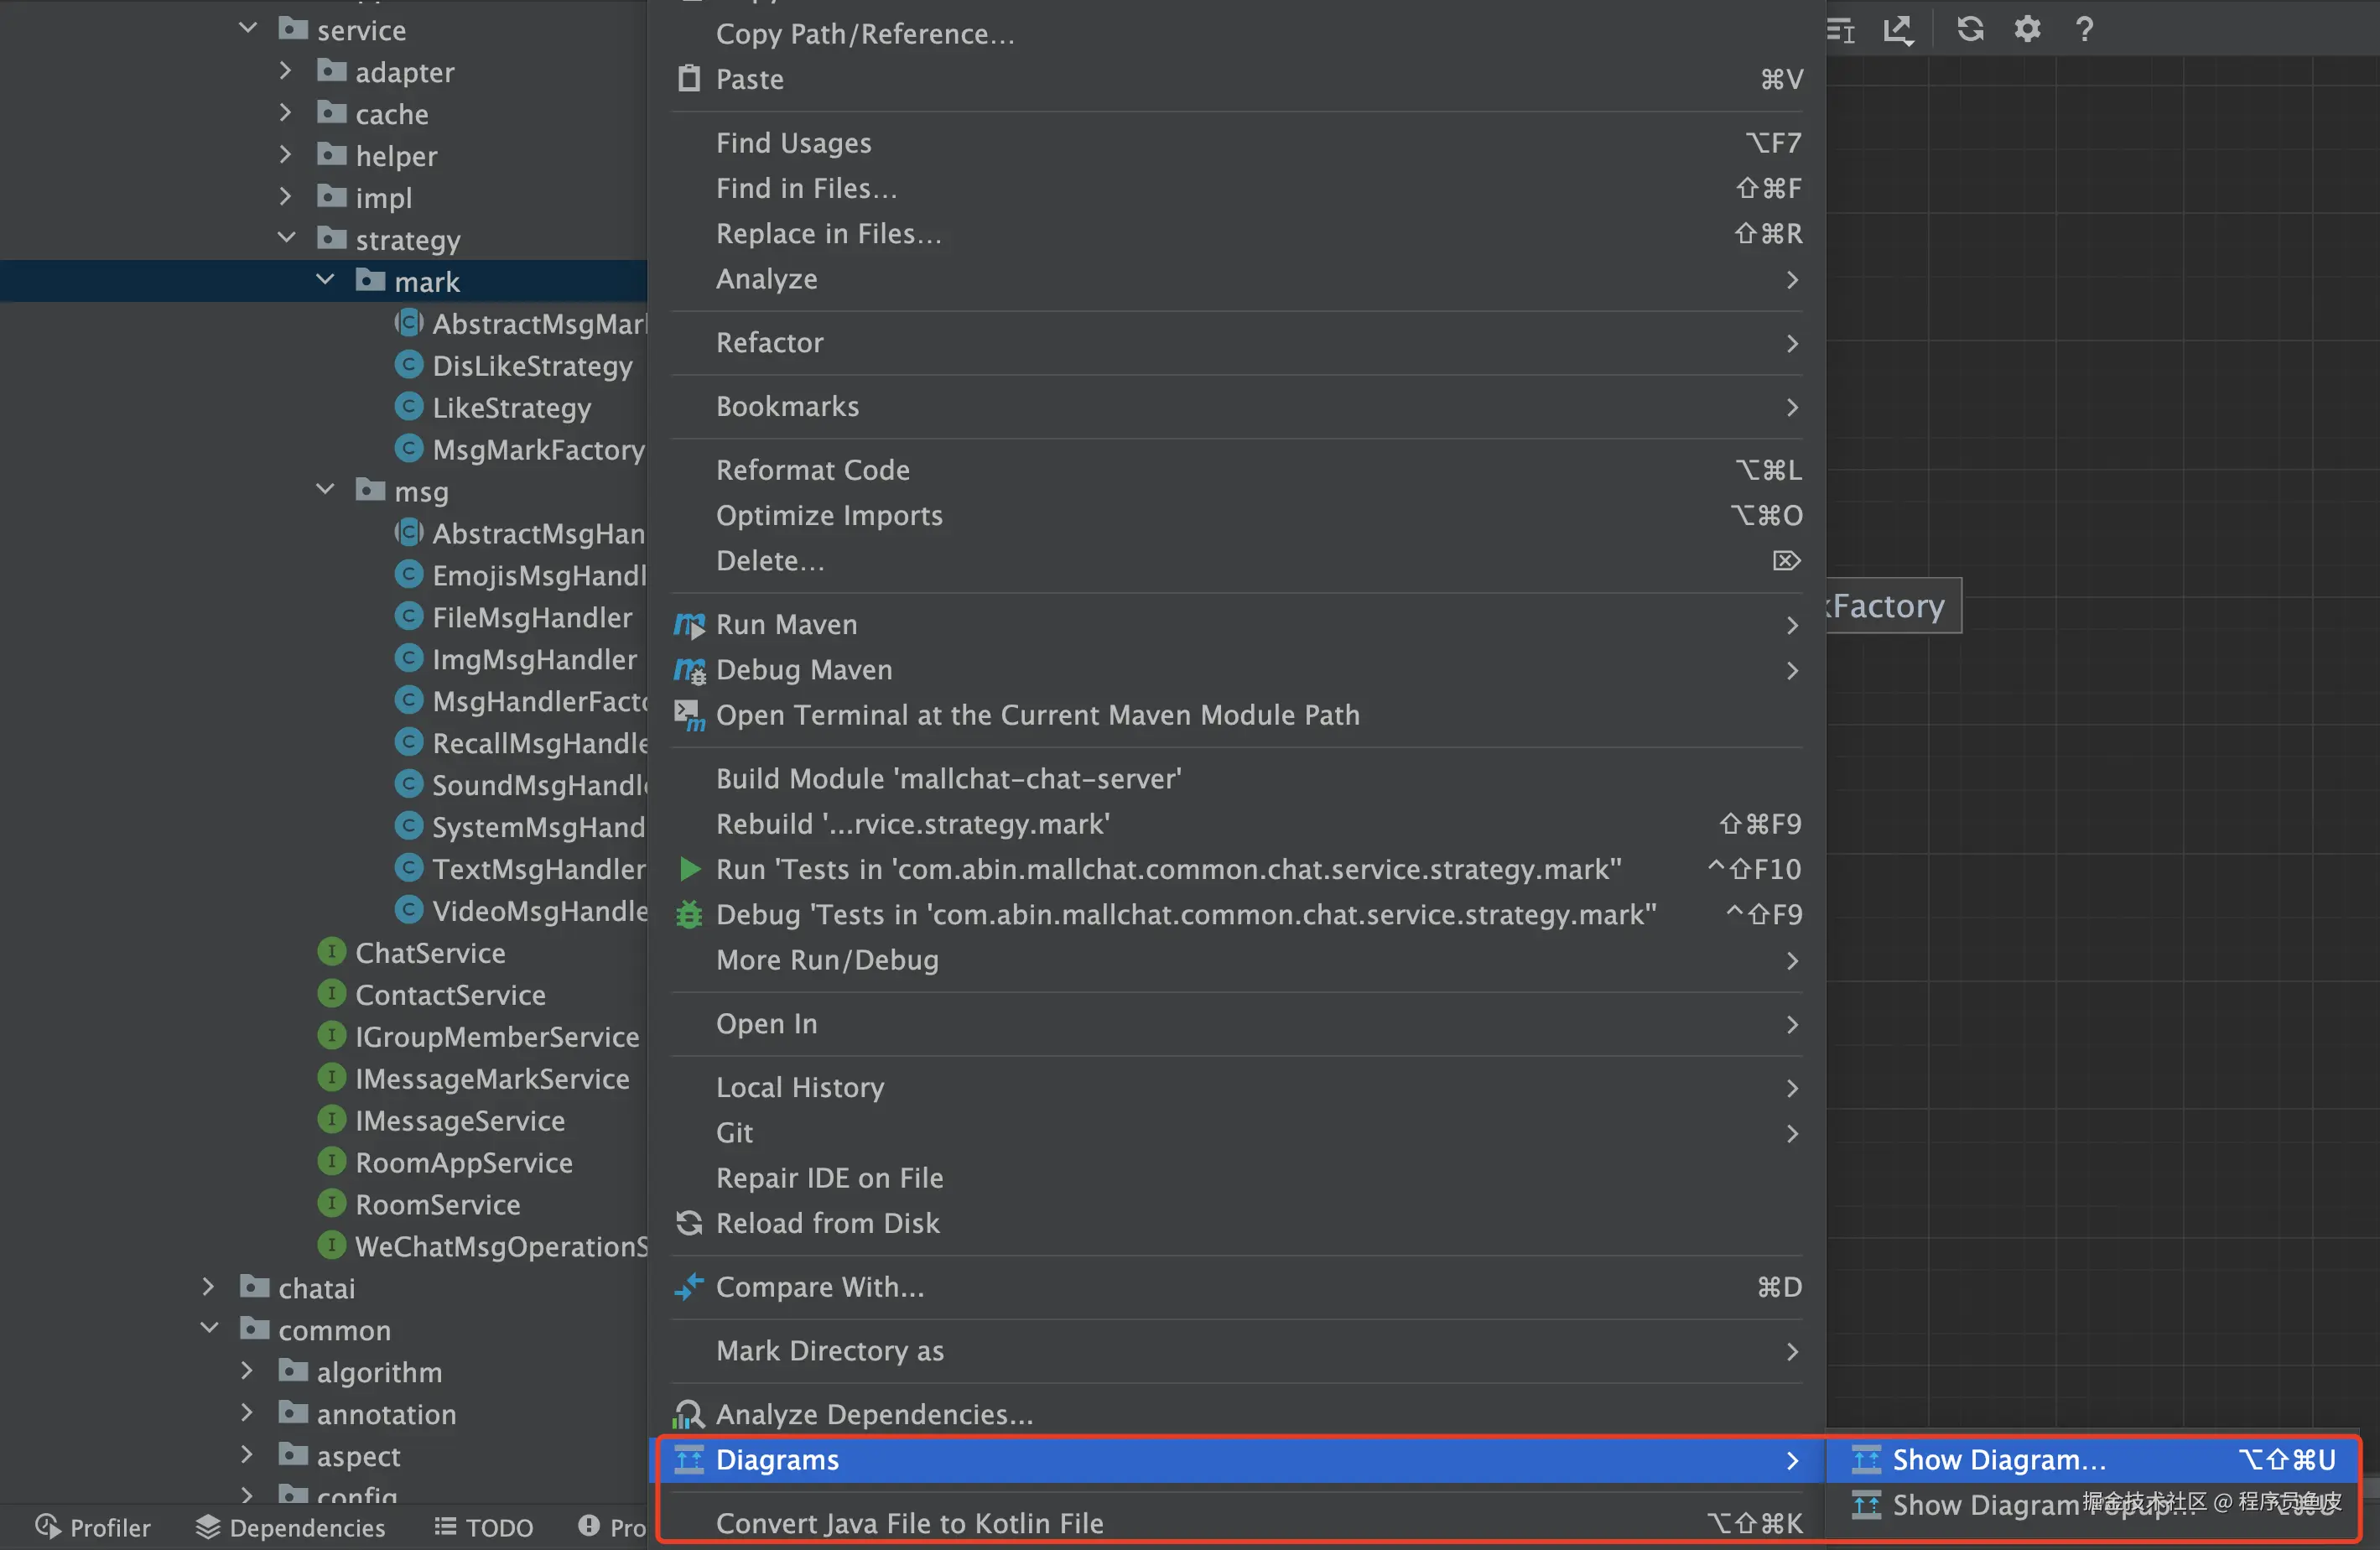This screenshot has height=1550, width=2380.
Task: Expand the chatai folder
Action: coord(208,1287)
